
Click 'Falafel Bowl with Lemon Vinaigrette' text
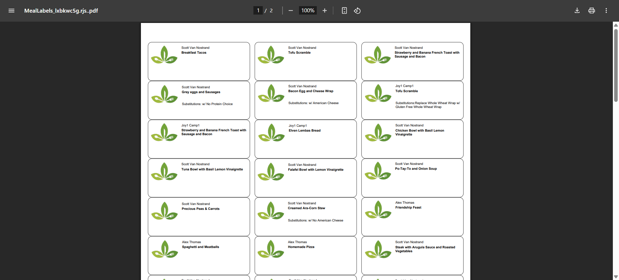(x=316, y=170)
